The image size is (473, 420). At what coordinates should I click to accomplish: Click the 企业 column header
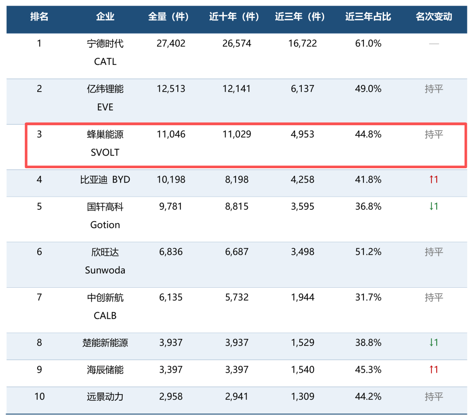(105, 17)
